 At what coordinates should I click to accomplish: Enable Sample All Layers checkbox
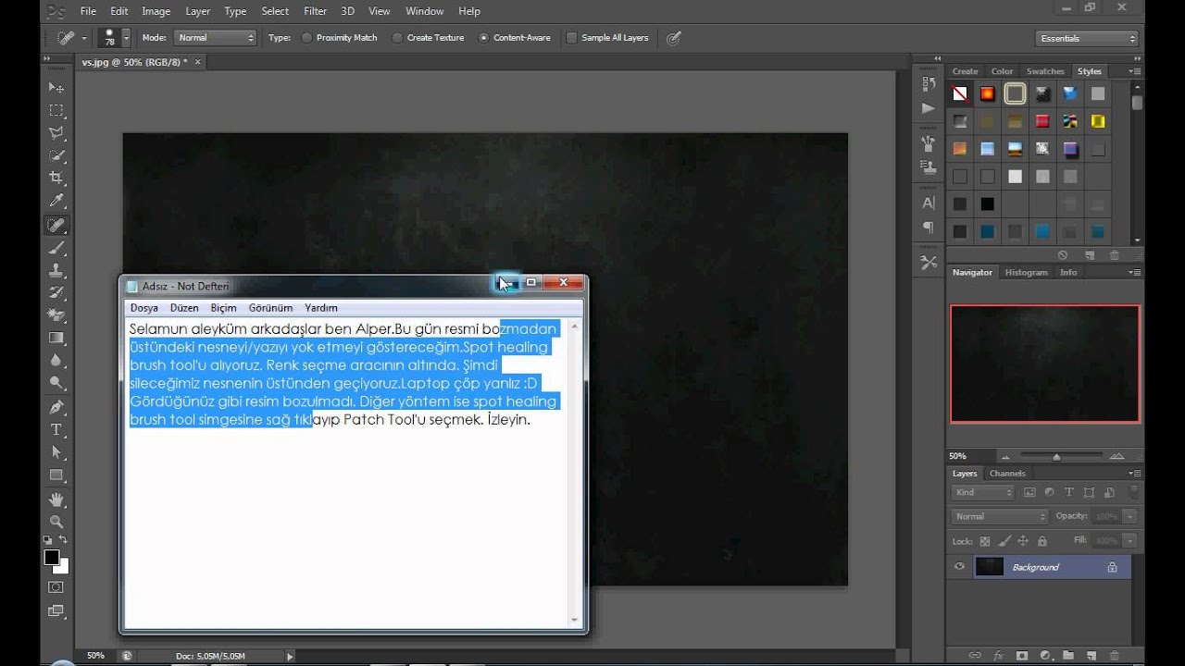pos(571,38)
